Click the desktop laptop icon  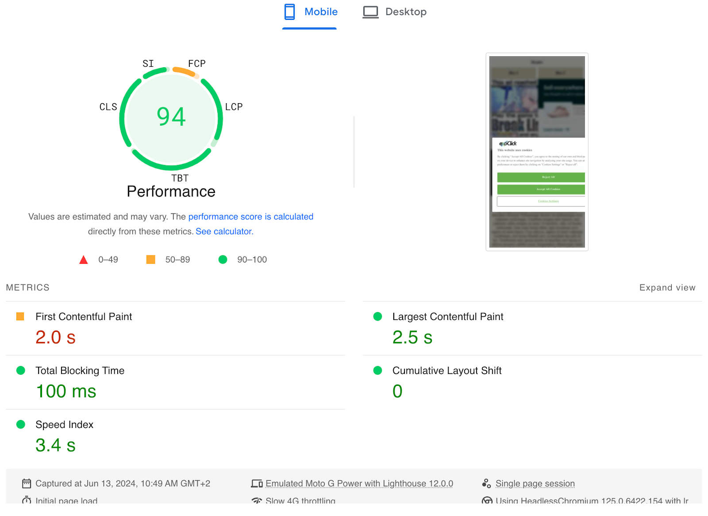coord(371,12)
